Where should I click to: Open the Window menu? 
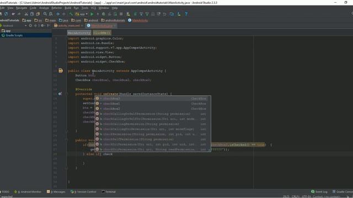click(x=104, y=8)
